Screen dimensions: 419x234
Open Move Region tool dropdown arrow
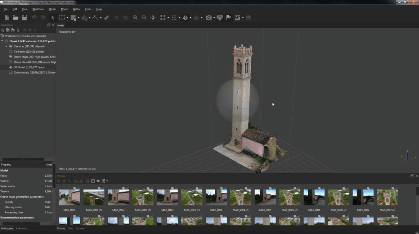click(78, 18)
